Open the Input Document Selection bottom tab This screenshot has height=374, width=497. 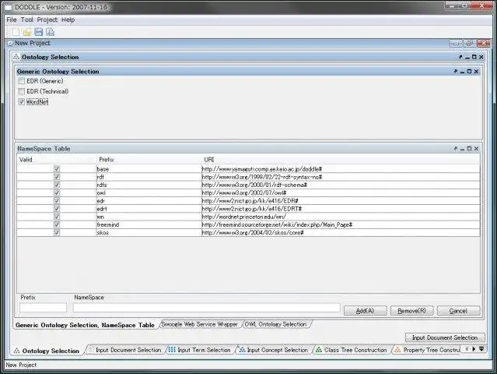pyautogui.click(x=125, y=350)
